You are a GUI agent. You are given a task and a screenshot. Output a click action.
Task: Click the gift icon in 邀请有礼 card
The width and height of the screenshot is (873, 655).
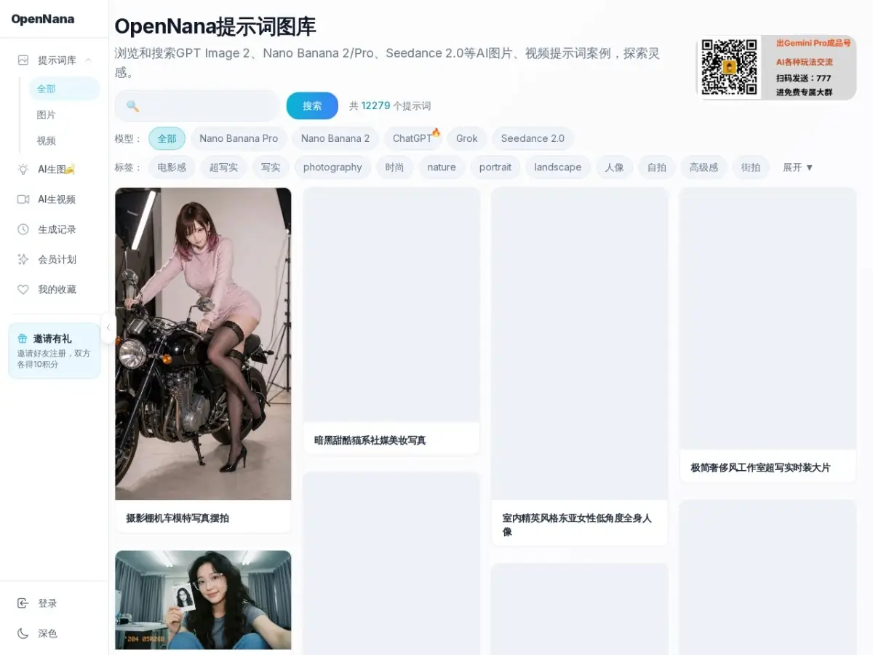point(23,339)
